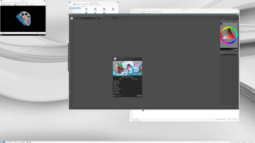Open the Getting Started link
Image resolution: width=255 pixels, height=143 pixels.
[x=117, y=83]
